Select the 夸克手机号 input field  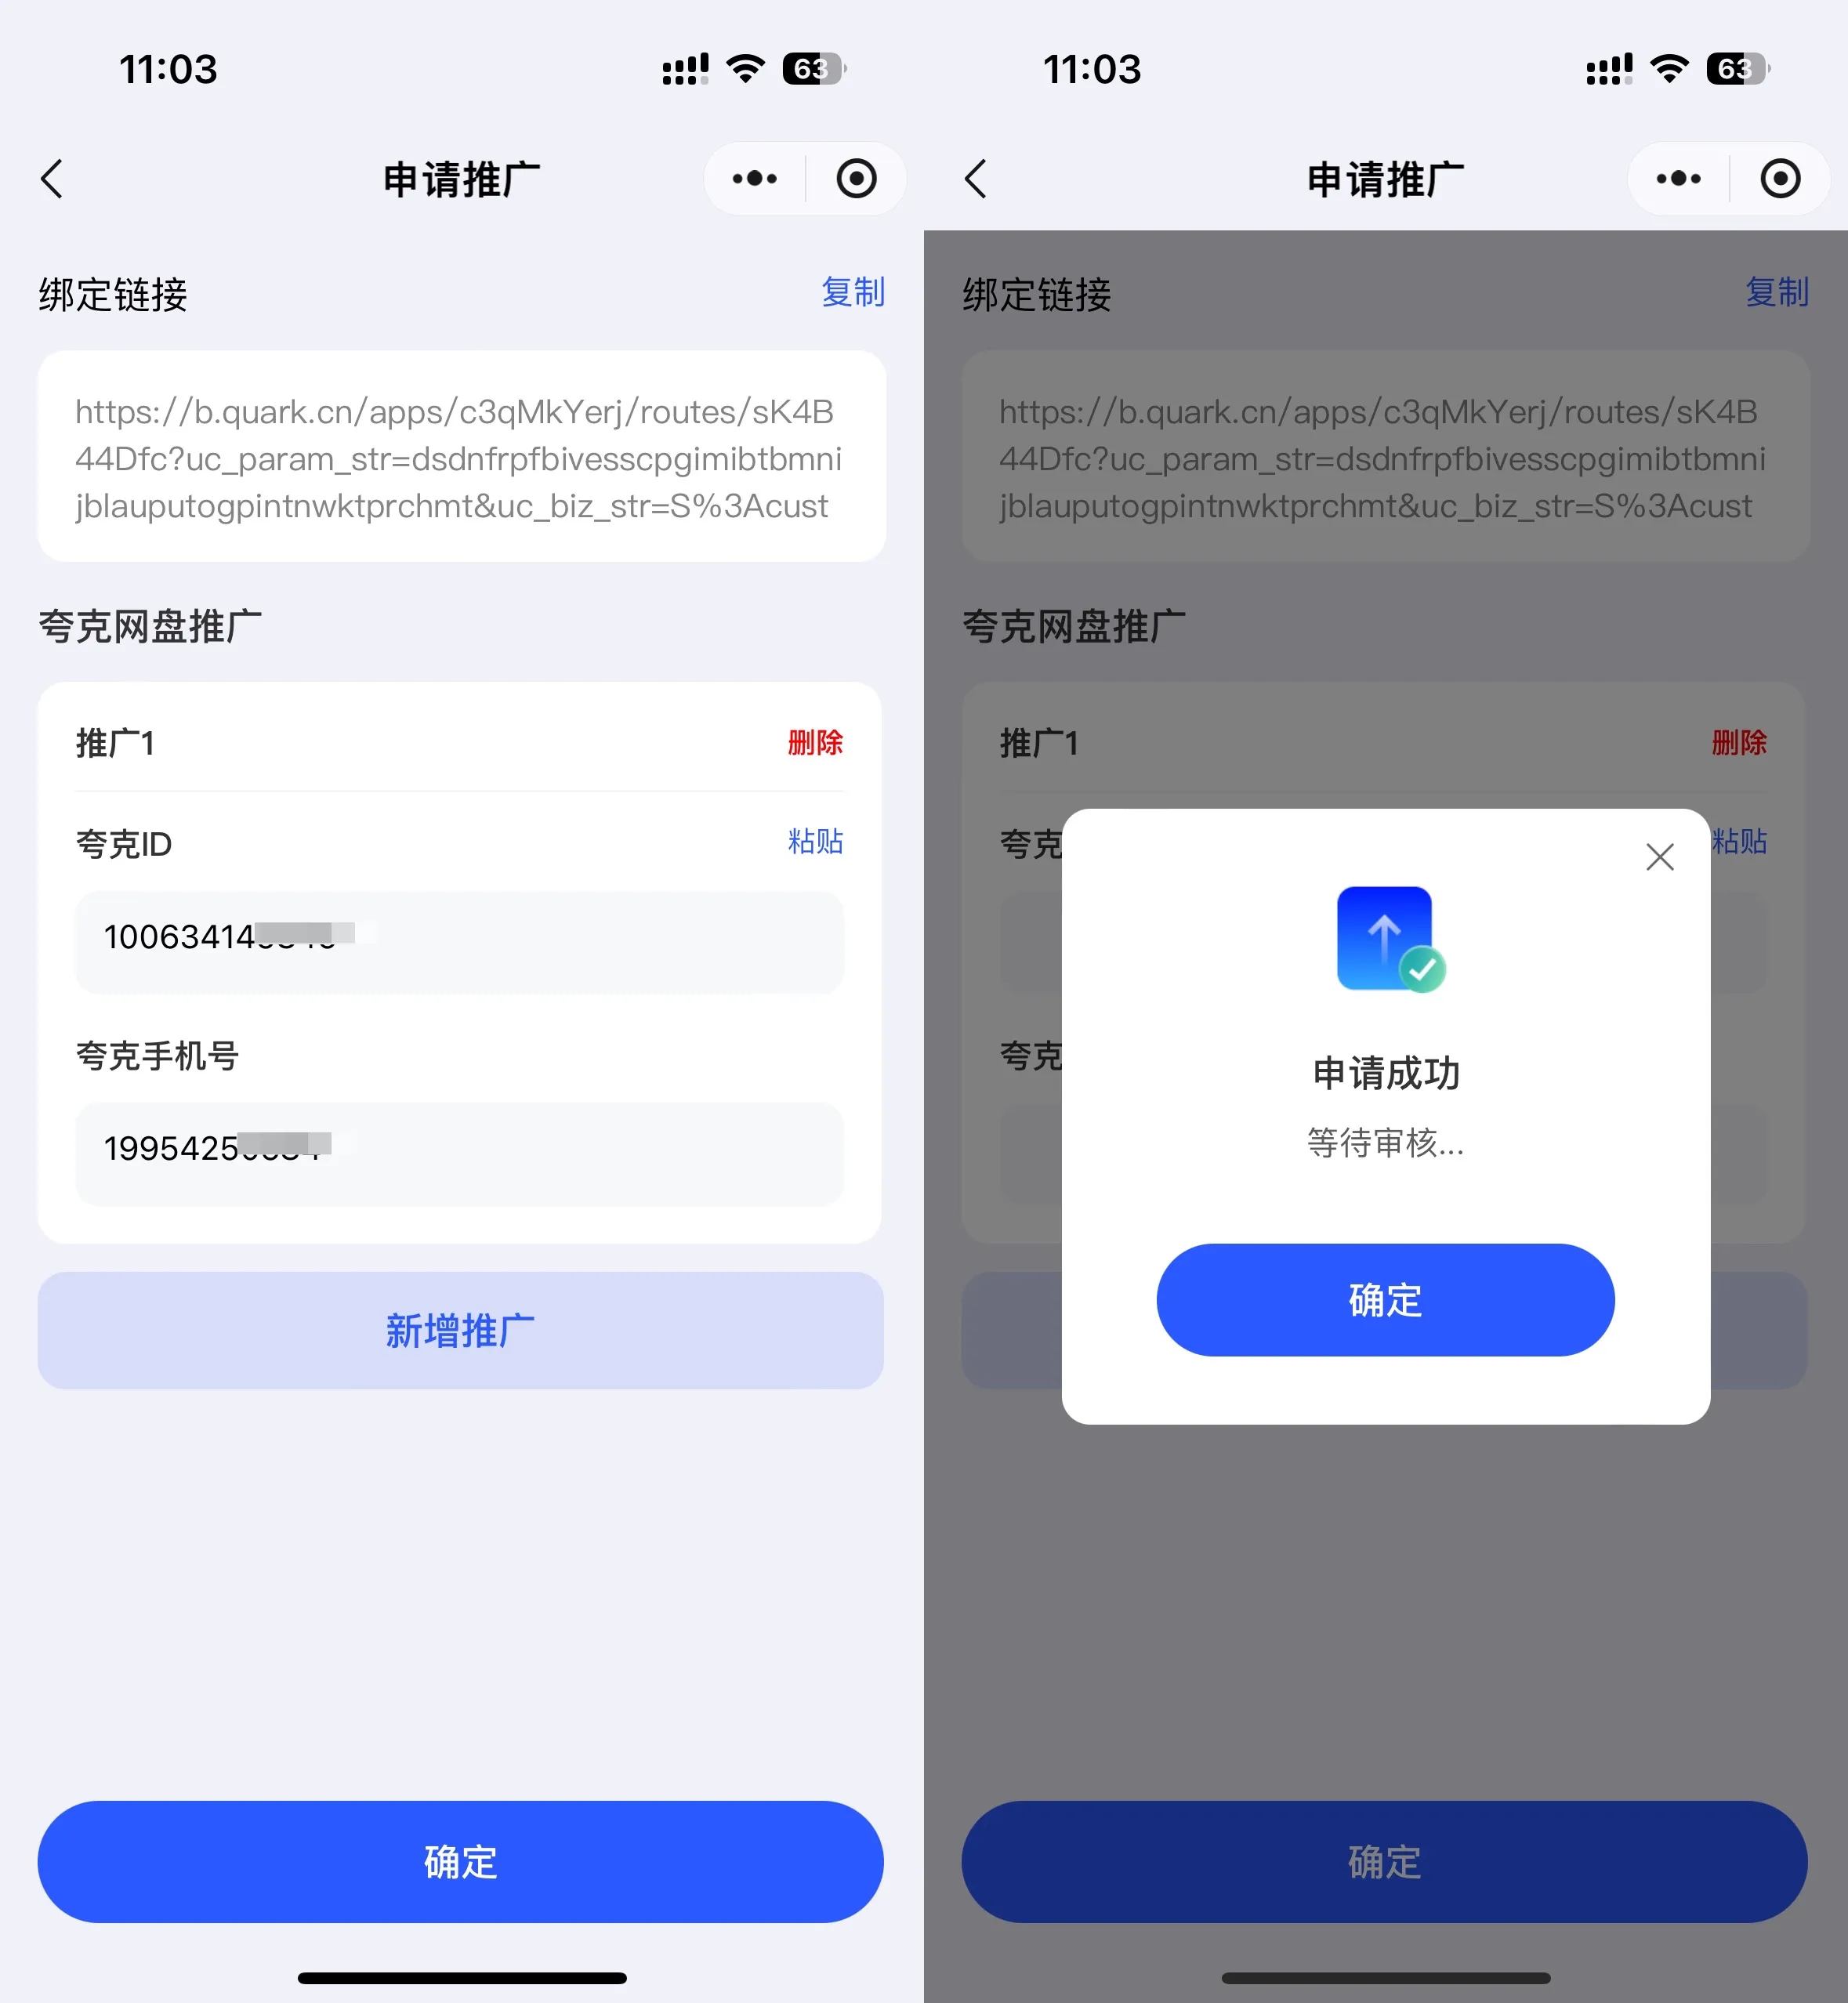[461, 1146]
